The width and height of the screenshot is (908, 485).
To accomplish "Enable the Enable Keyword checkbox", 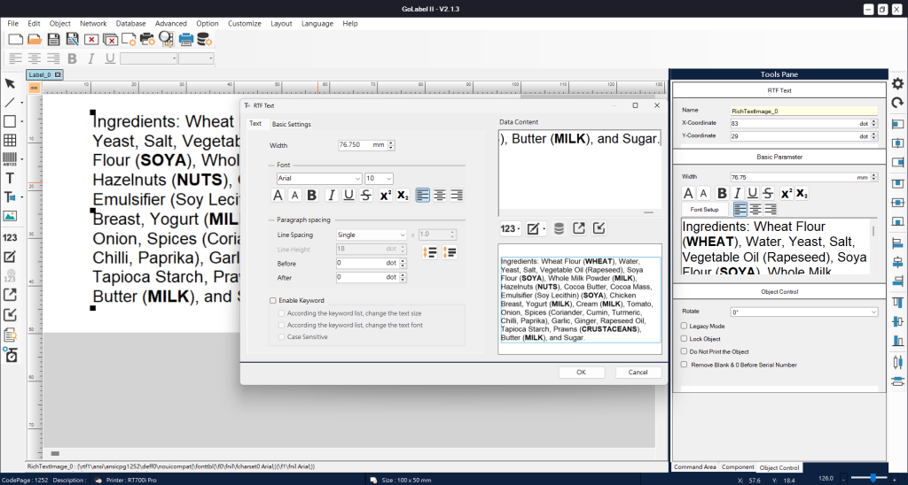I will coord(273,301).
